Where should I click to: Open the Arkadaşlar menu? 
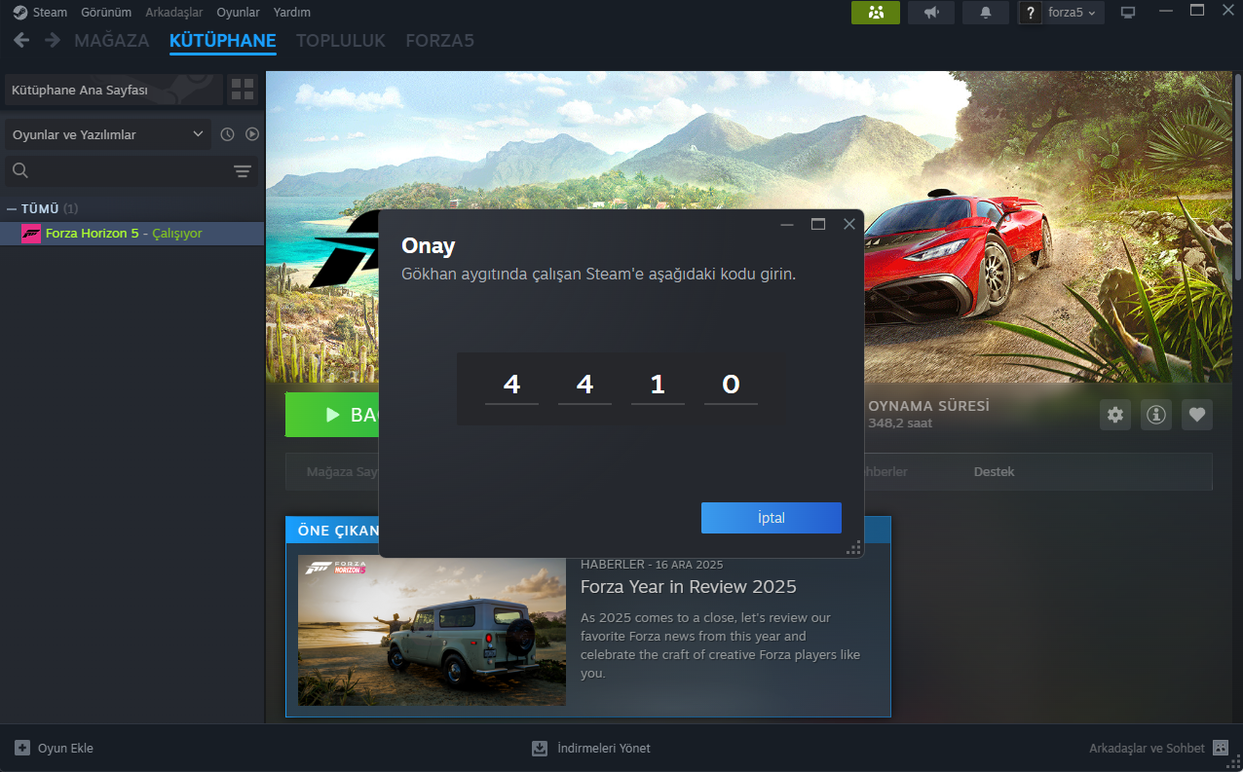click(x=173, y=13)
